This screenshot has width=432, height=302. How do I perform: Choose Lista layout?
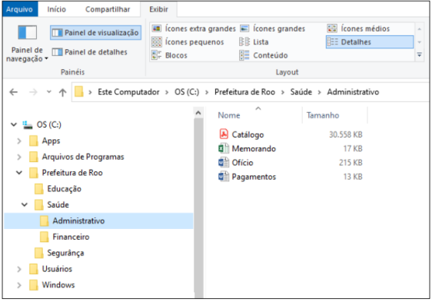click(254, 42)
